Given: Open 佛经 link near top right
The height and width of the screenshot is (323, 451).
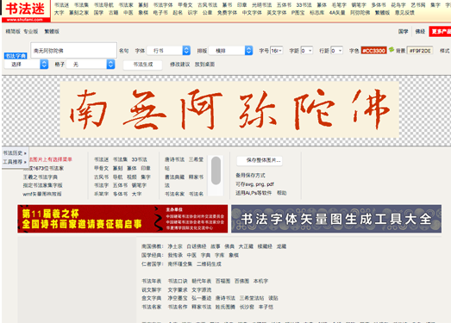Looking at the screenshot, I should pos(420,31).
